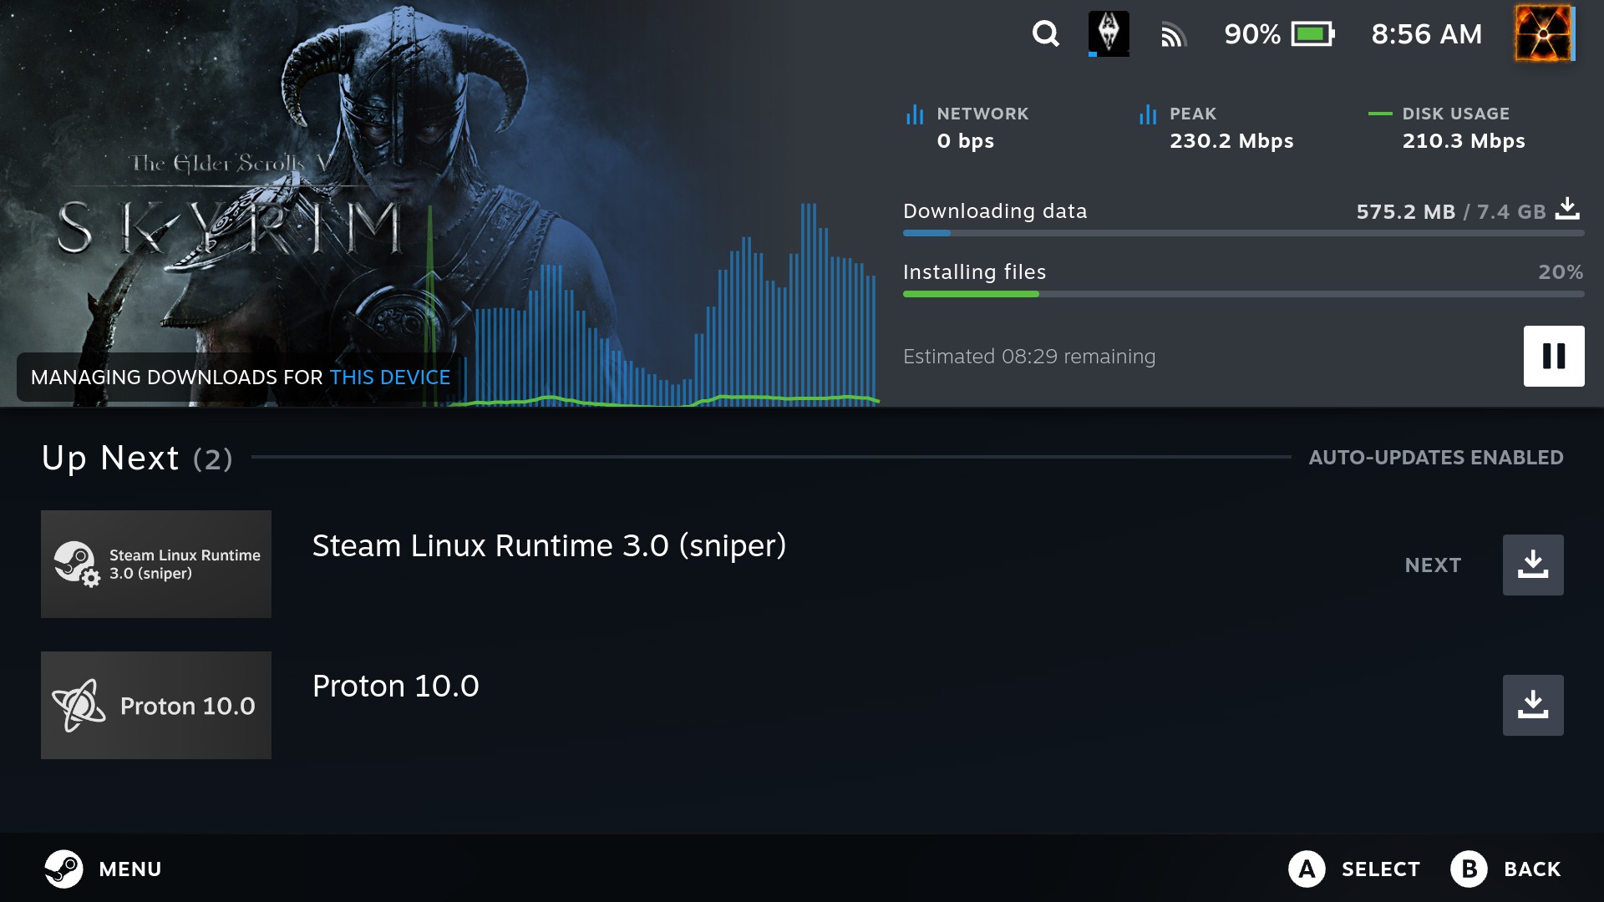Click the NEXT label
Screen dimensions: 1604x902
[1433, 565]
